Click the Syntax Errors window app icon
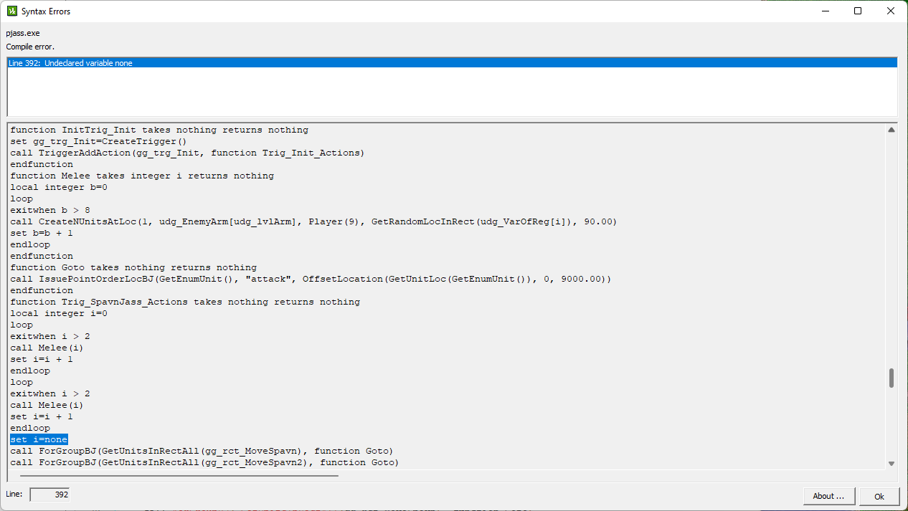The height and width of the screenshot is (511, 908). click(11, 11)
